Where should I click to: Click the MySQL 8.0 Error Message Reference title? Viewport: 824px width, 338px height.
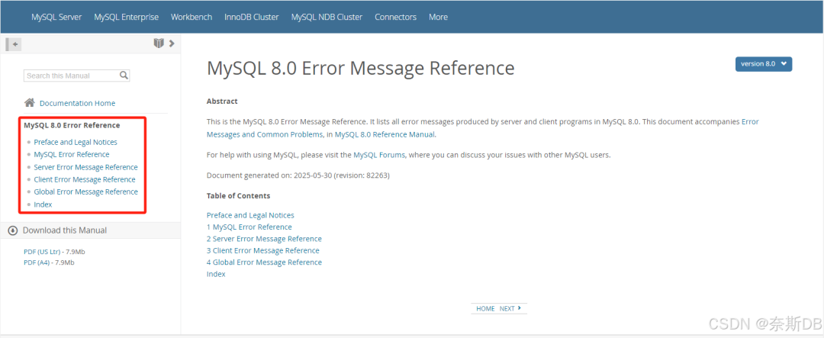pyautogui.click(x=360, y=69)
